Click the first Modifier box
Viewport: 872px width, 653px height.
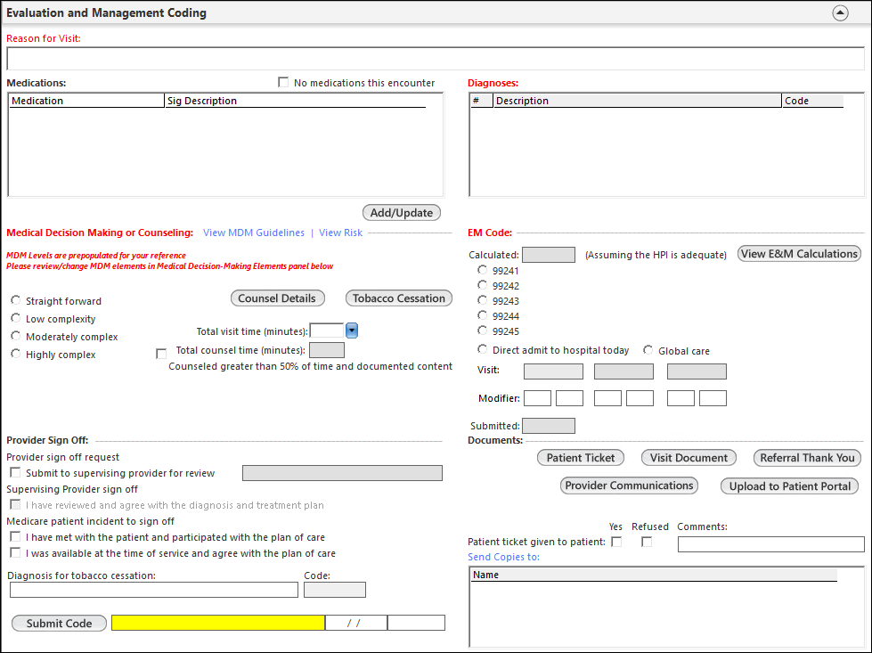(x=537, y=398)
